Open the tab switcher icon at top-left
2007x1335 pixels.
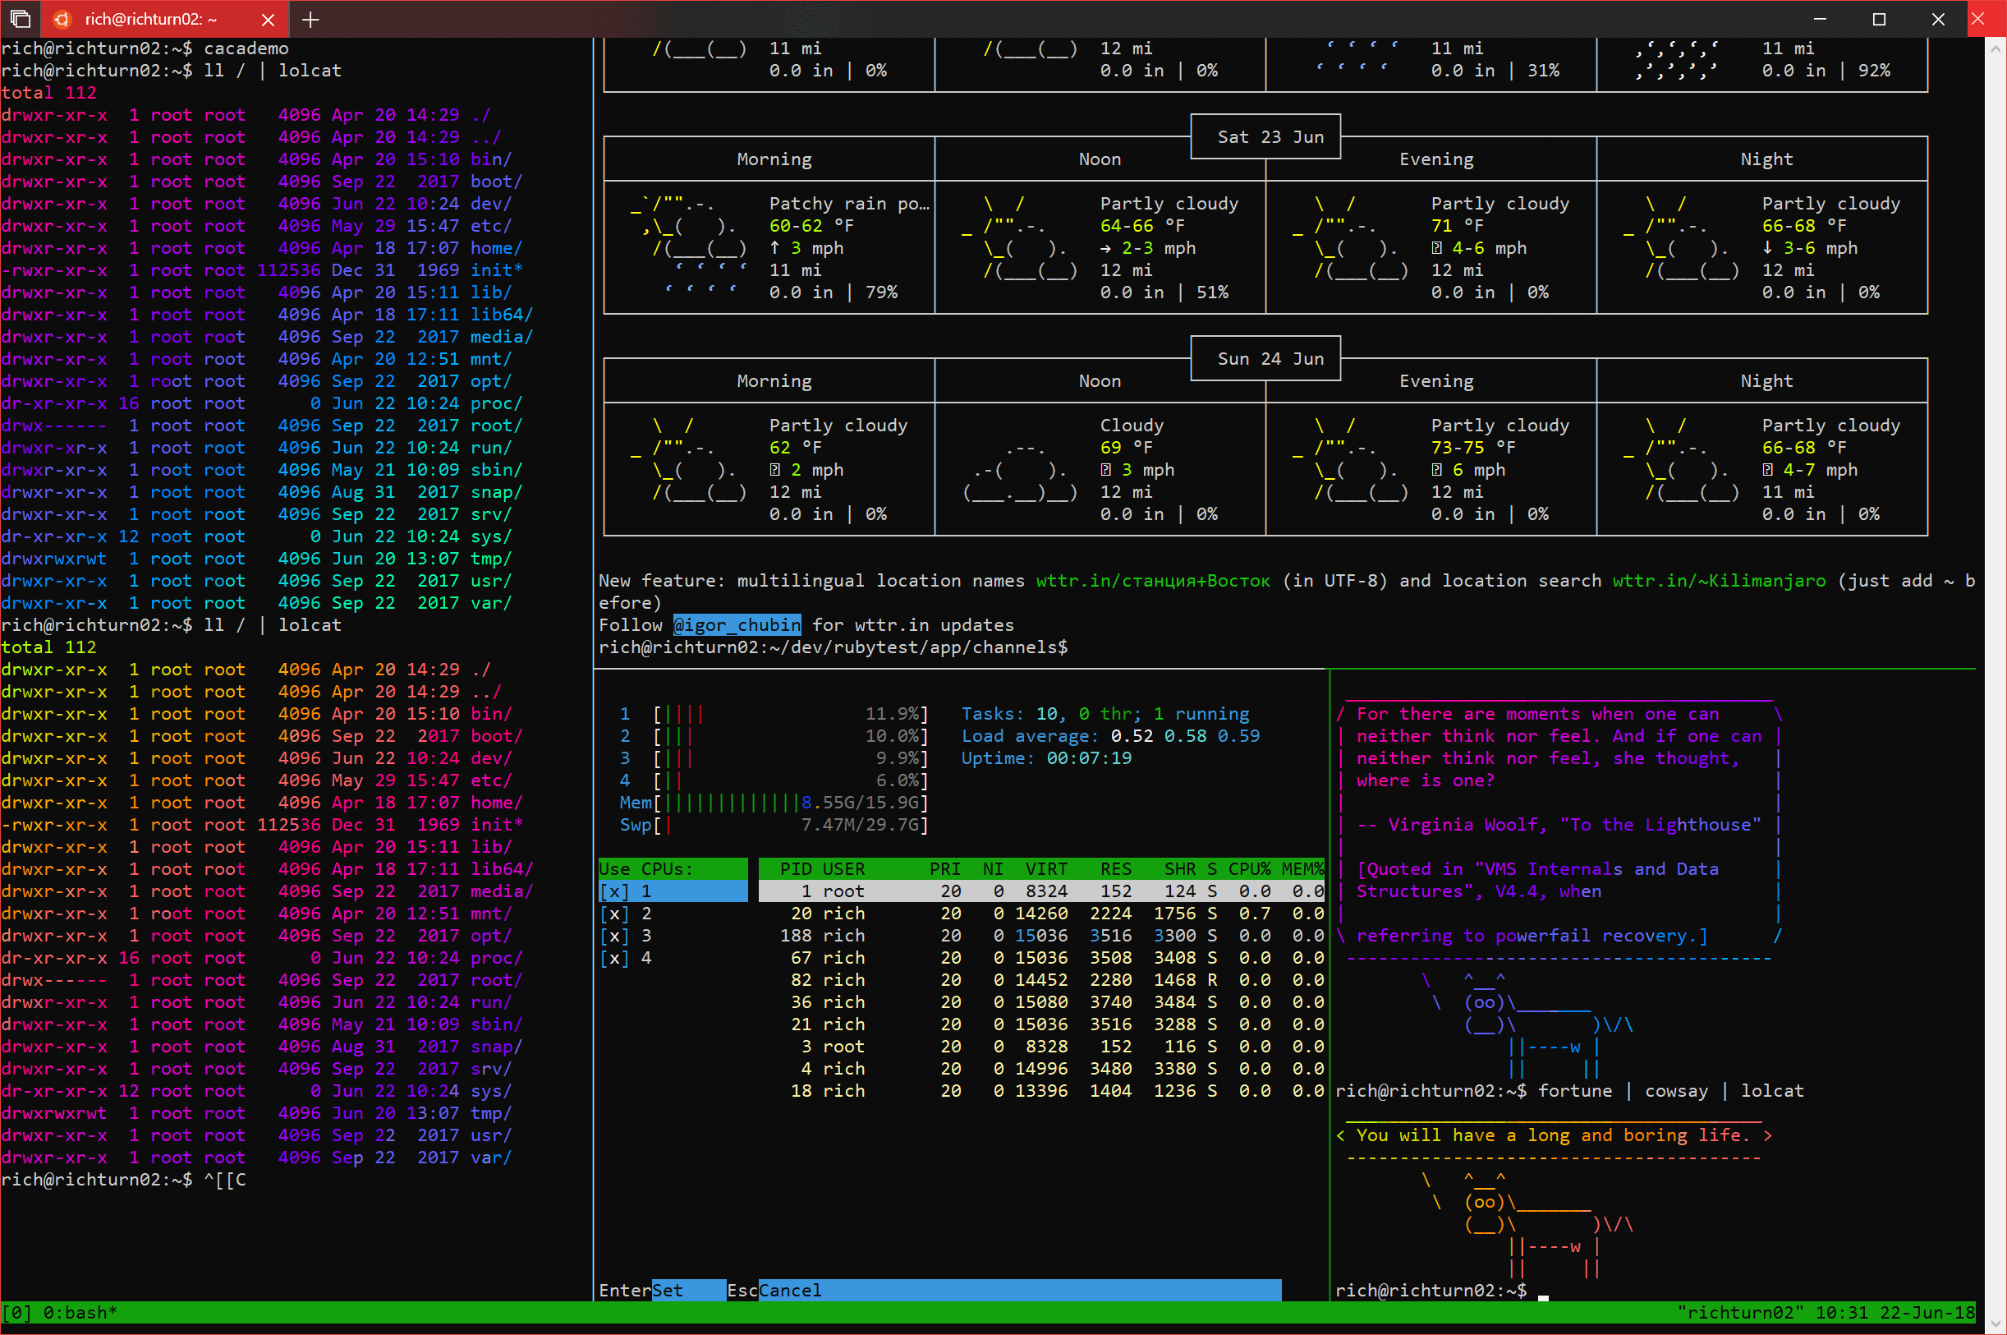pos(20,19)
